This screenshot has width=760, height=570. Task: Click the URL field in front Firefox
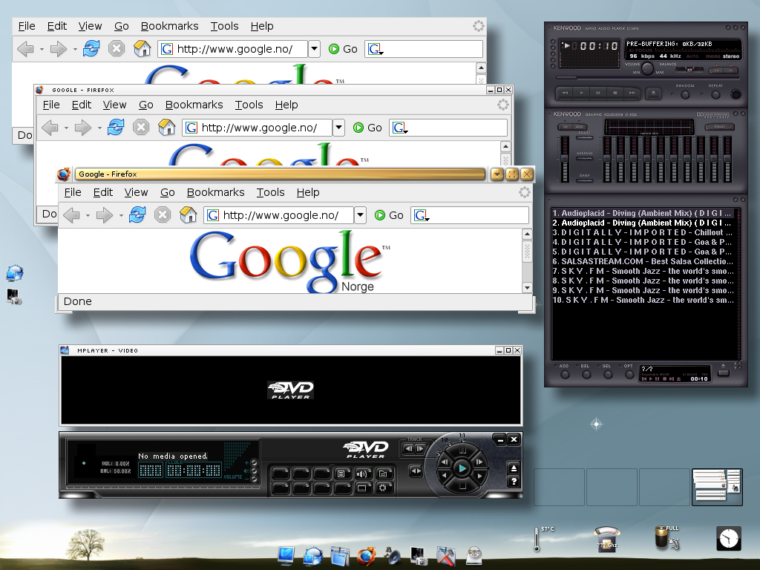[279, 214]
